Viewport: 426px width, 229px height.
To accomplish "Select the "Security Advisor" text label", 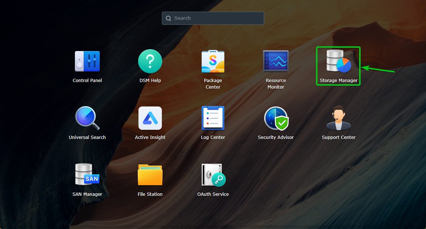I will [276, 137].
